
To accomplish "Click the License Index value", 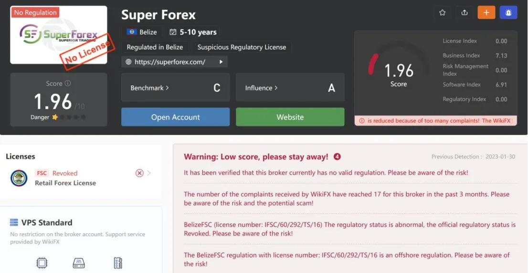I will 501,41.
